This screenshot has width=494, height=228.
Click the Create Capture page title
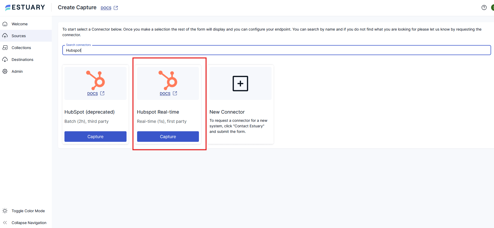point(77,7)
